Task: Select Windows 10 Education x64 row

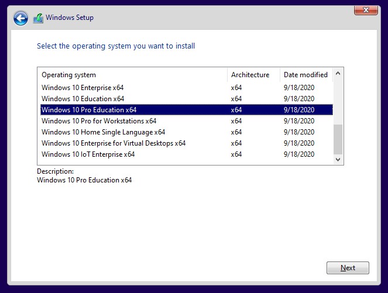Action: 187,99
